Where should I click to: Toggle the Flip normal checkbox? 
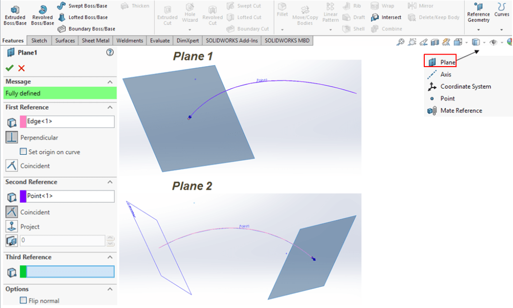tap(23, 300)
